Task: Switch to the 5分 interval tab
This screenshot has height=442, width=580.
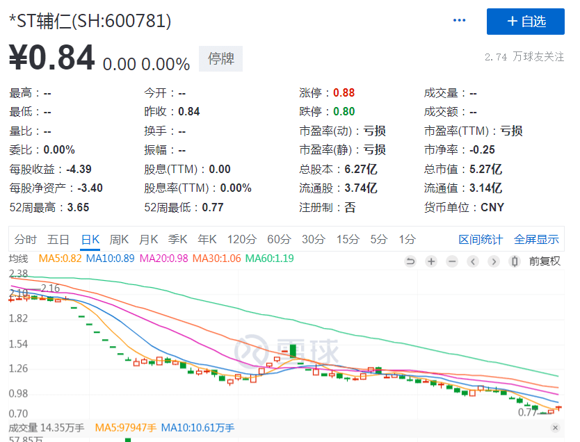Action: [x=379, y=240]
